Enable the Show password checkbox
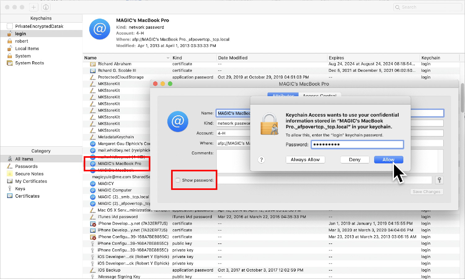 178,180
